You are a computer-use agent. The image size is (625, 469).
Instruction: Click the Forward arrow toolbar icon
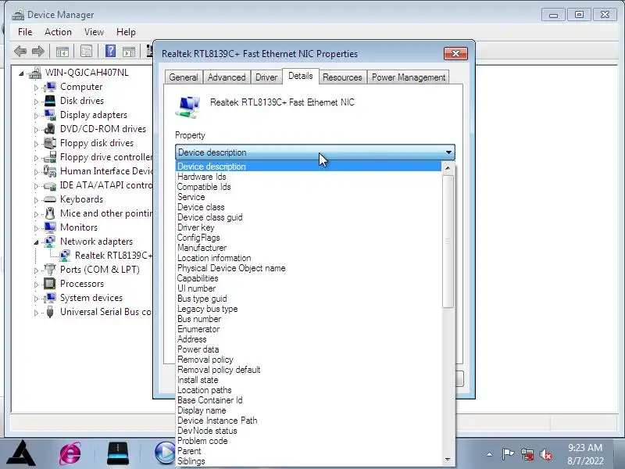click(37, 51)
